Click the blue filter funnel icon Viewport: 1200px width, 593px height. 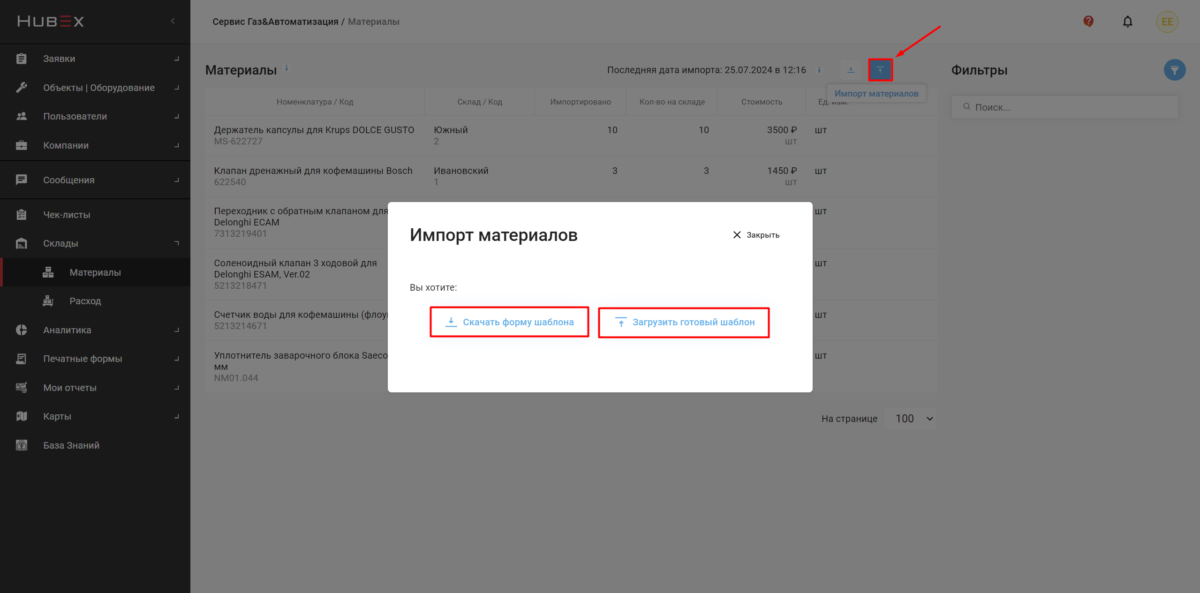point(1174,70)
